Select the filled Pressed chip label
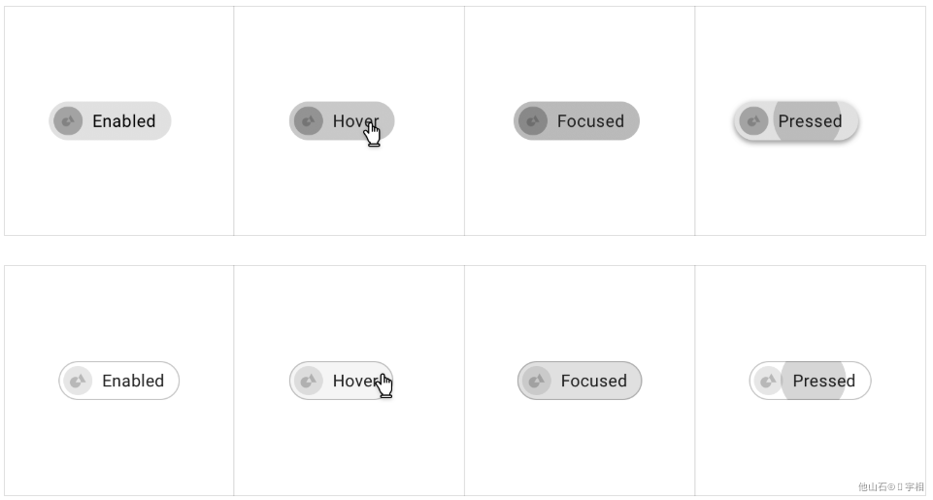 tap(810, 120)
